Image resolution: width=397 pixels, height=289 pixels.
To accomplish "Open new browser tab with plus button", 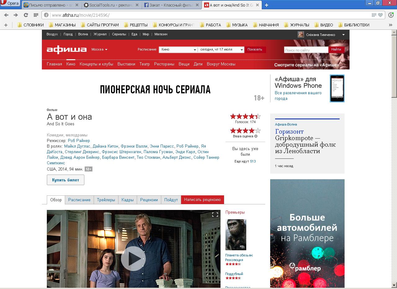I will (266, 5).
